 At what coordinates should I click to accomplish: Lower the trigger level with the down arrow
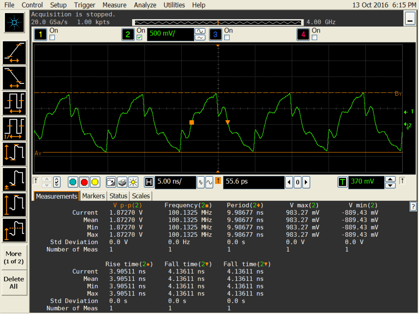(x=390, y=185)
